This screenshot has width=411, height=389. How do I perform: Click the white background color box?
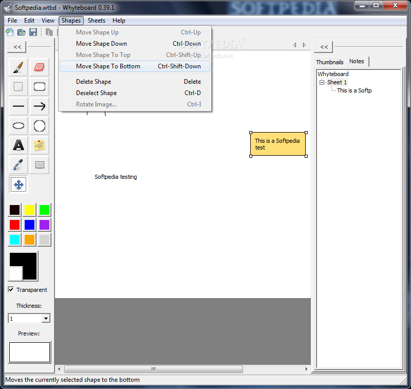tap(15, 273)
